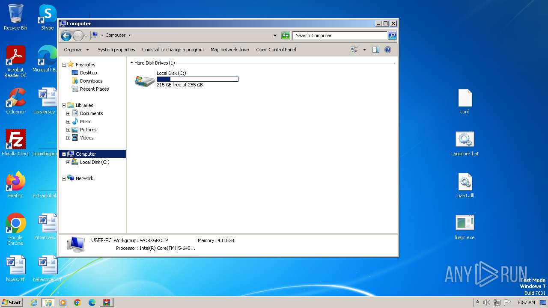Click Computer breadcrumb in address bar
This screenshot has height=308, width=548.
point(116,36)
